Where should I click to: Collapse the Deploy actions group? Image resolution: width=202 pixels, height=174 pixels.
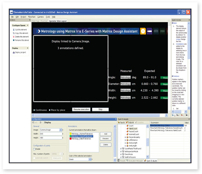(x=28, y=48)
